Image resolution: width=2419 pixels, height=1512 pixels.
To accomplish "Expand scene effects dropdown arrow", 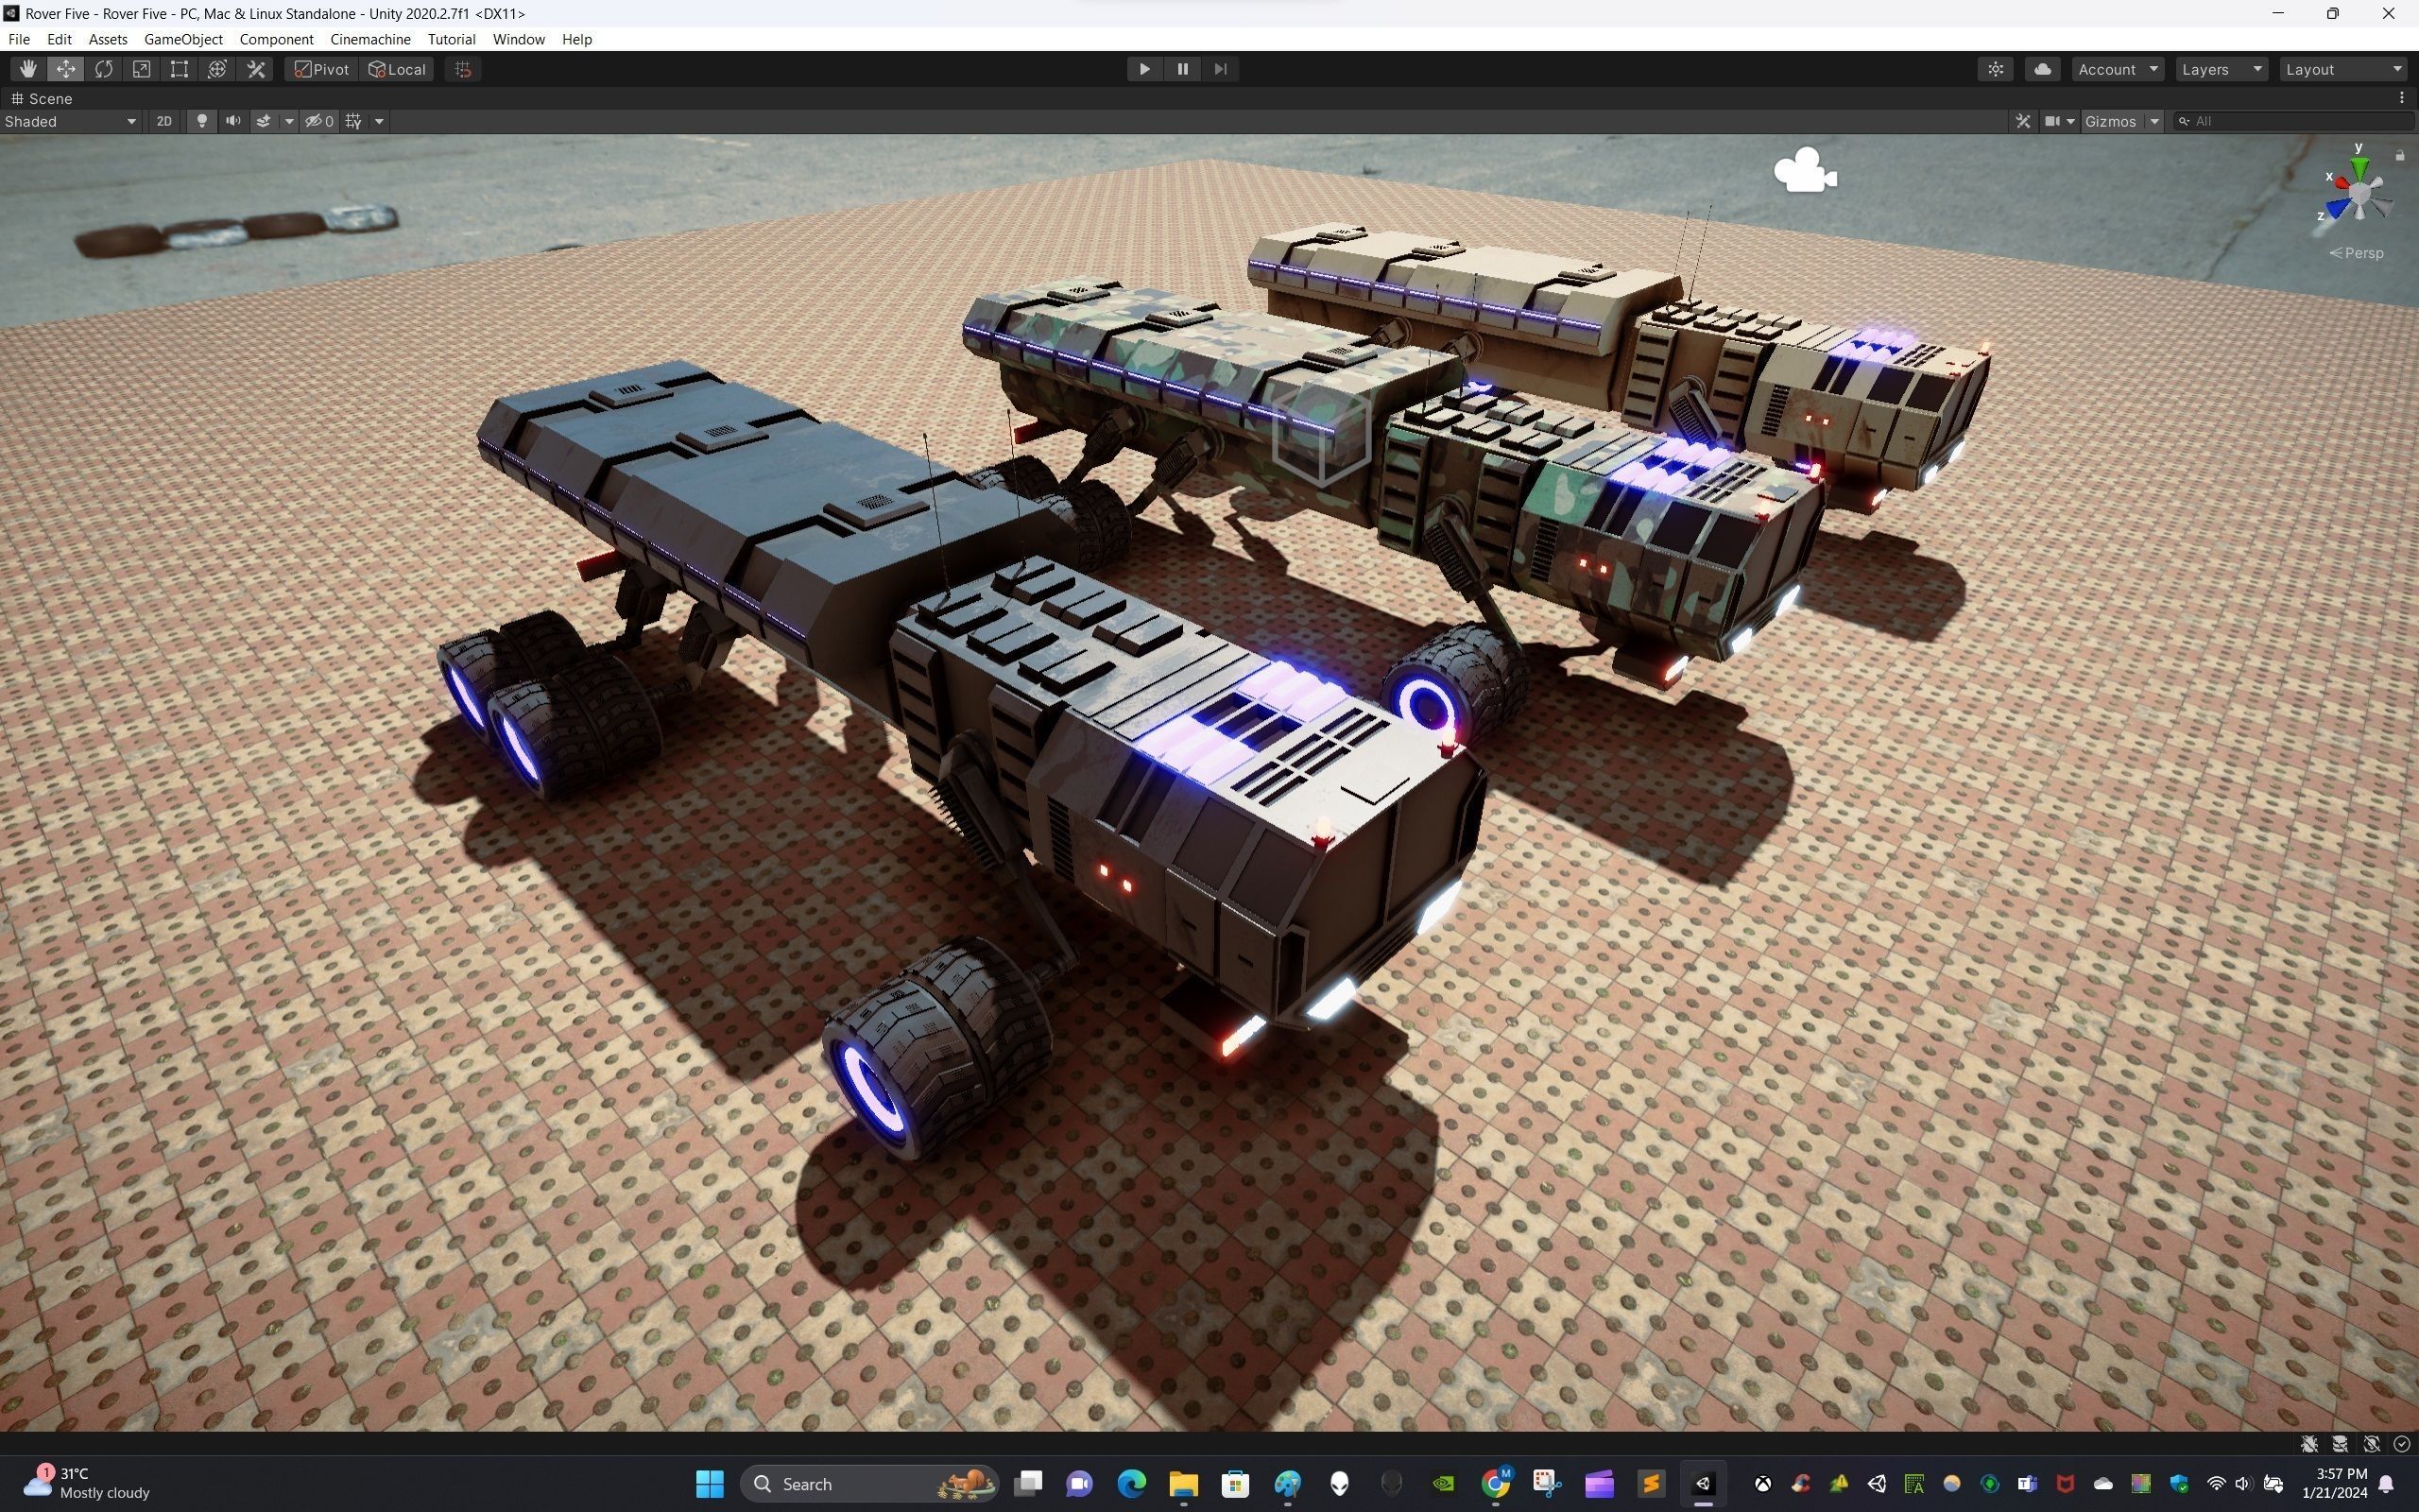I will point(289,121).
